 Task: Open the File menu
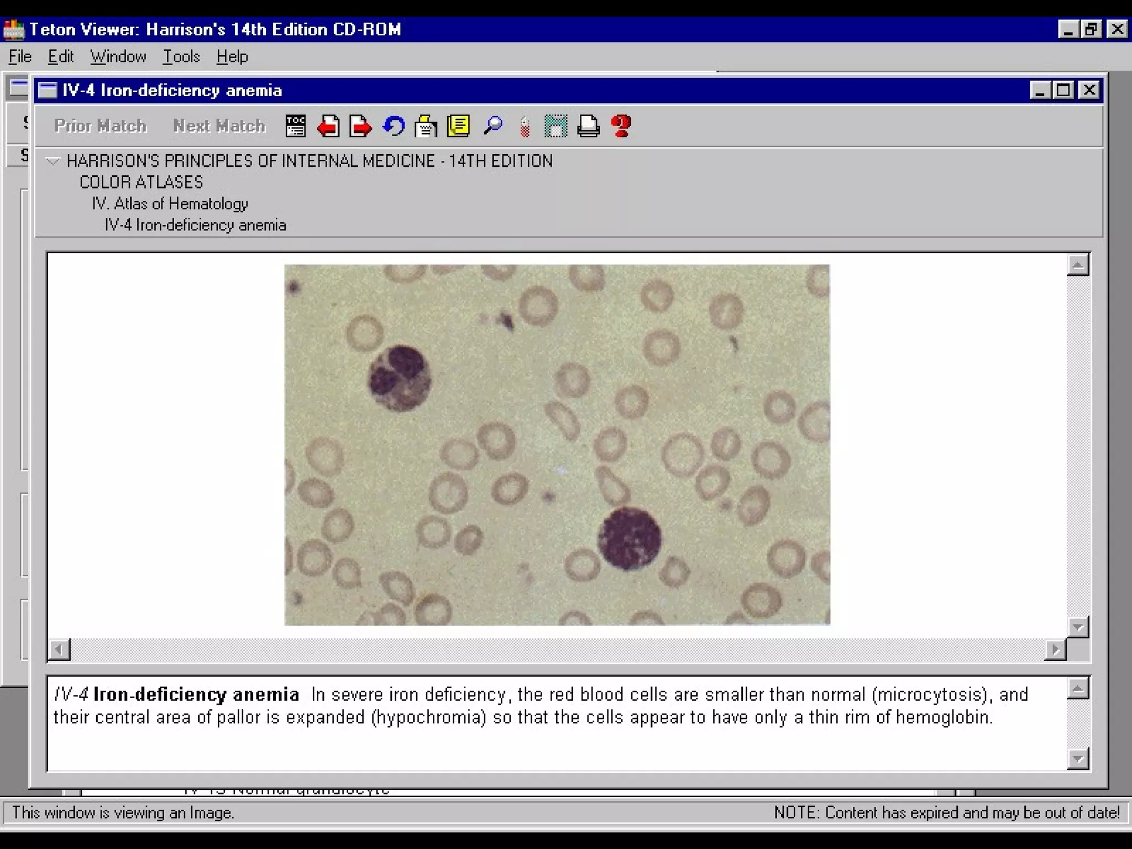[20, 56]
